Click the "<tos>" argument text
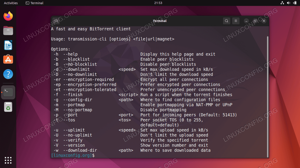Screen dimensions: 300x168 tap(125, 120)
